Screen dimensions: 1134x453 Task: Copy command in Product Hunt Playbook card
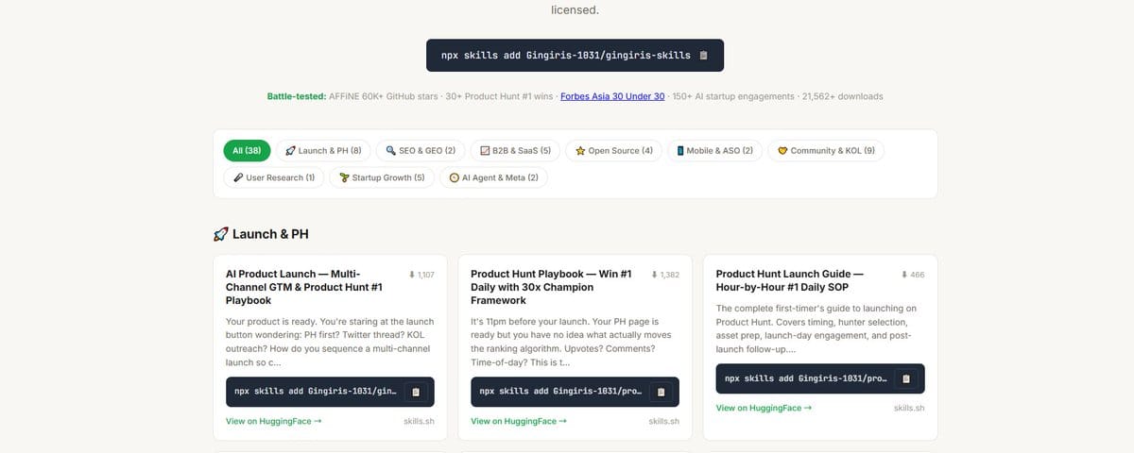pos(661,392)
